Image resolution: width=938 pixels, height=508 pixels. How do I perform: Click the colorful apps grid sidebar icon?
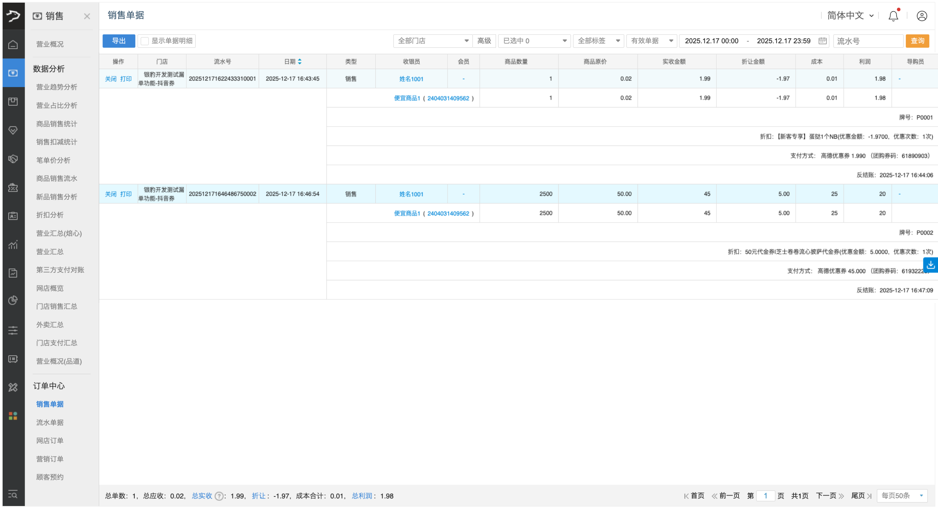[13, 416]
